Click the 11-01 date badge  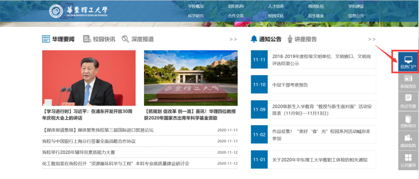pos(259,160)
